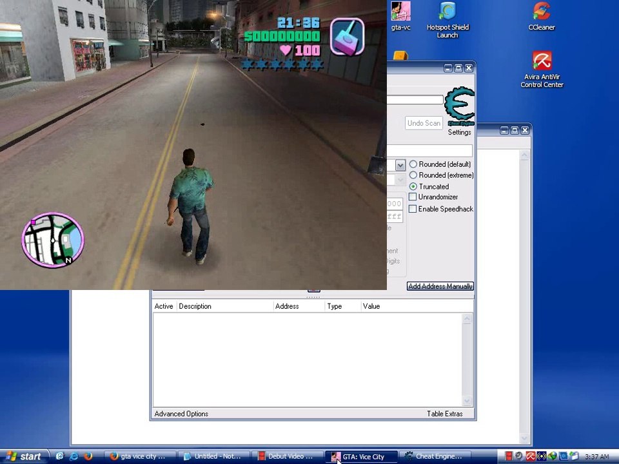Click the Cheat Engine gear logo
619x464 pixels.
460,106
